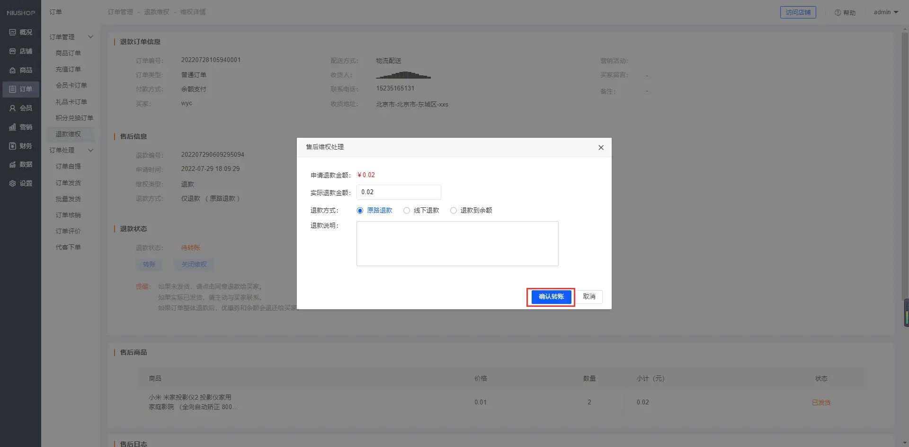
Task: Collapse the 订单管理 menu group chevron
Action: click(90, 37)
